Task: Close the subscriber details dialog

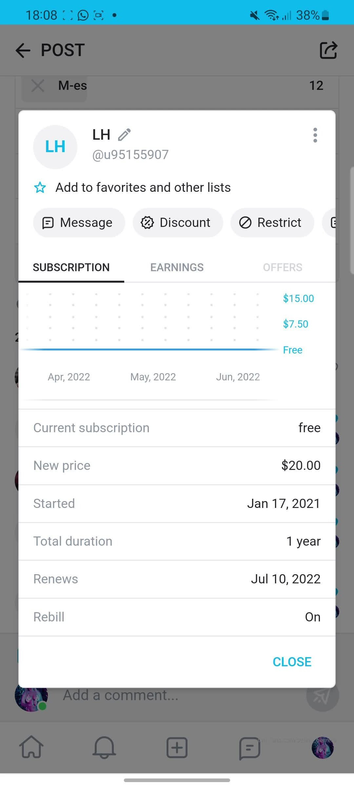Action: click(x=292, y=662)
